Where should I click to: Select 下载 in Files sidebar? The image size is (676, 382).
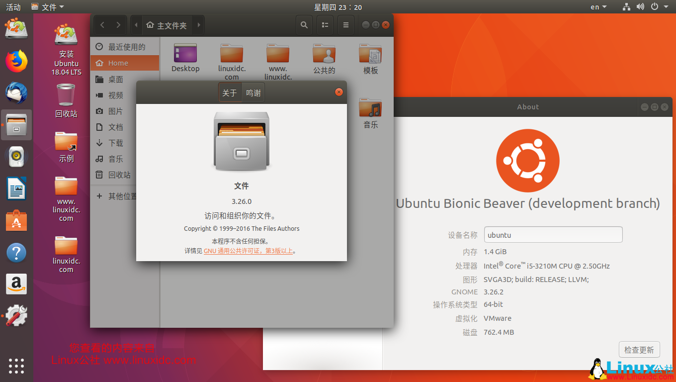125,143
